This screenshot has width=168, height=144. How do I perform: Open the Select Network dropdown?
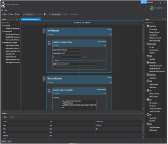[x=56, y=14]
